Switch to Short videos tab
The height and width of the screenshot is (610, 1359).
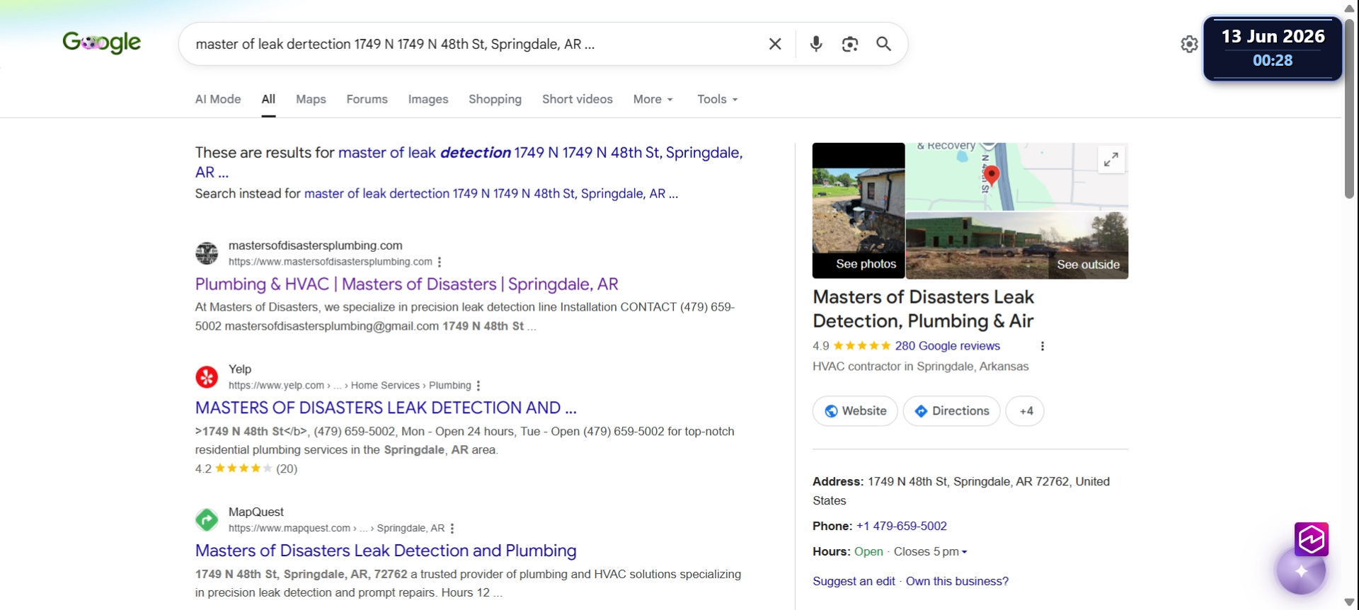578,99
